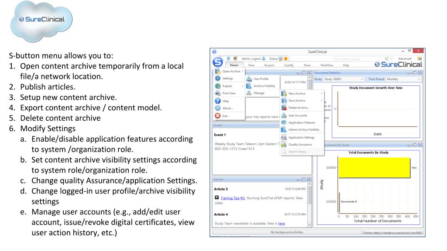Image resolution: width=447 pixels, height=251 pixels.
Task: Click the Save Archive icon
Action: click(x=284, y=101)
